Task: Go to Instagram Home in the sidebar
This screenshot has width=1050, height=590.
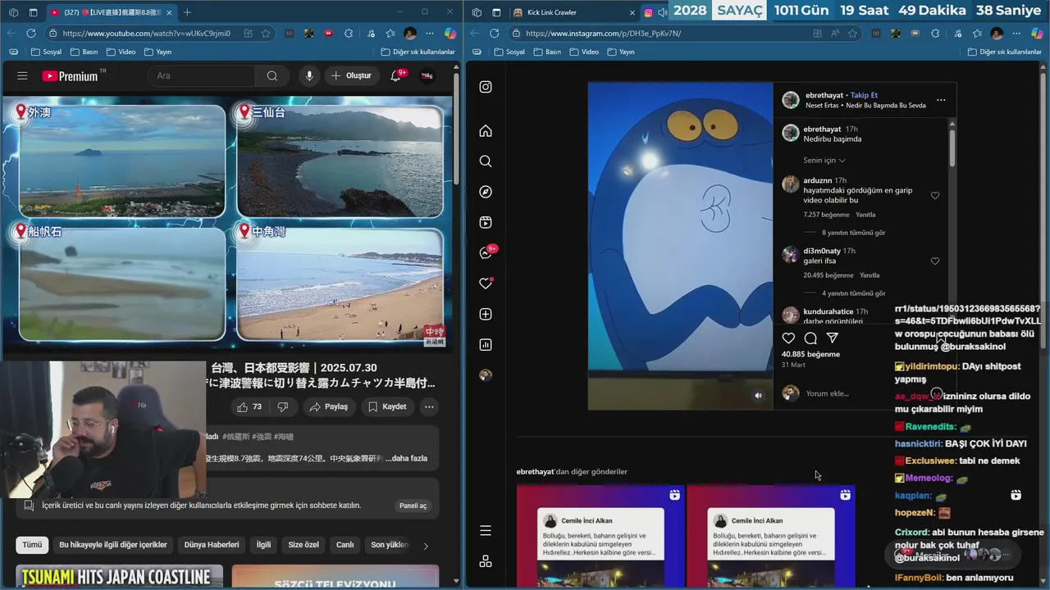Action: 486,131
